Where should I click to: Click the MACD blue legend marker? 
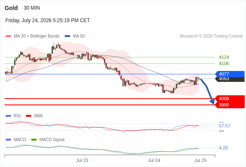pyautogui.click(x=8, y=140)
